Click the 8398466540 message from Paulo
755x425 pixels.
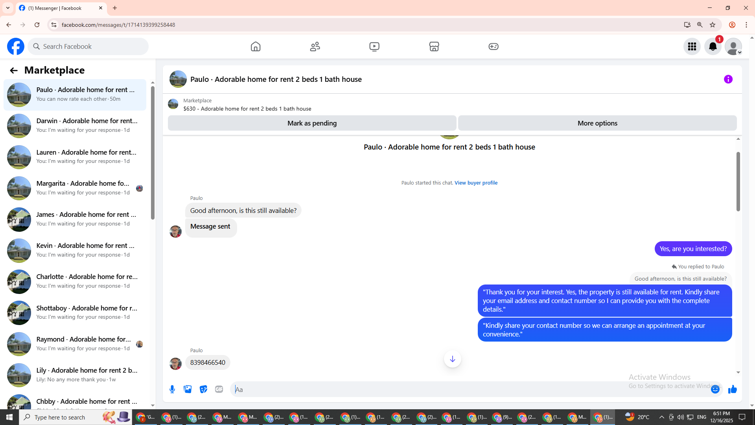click(208, 362)
